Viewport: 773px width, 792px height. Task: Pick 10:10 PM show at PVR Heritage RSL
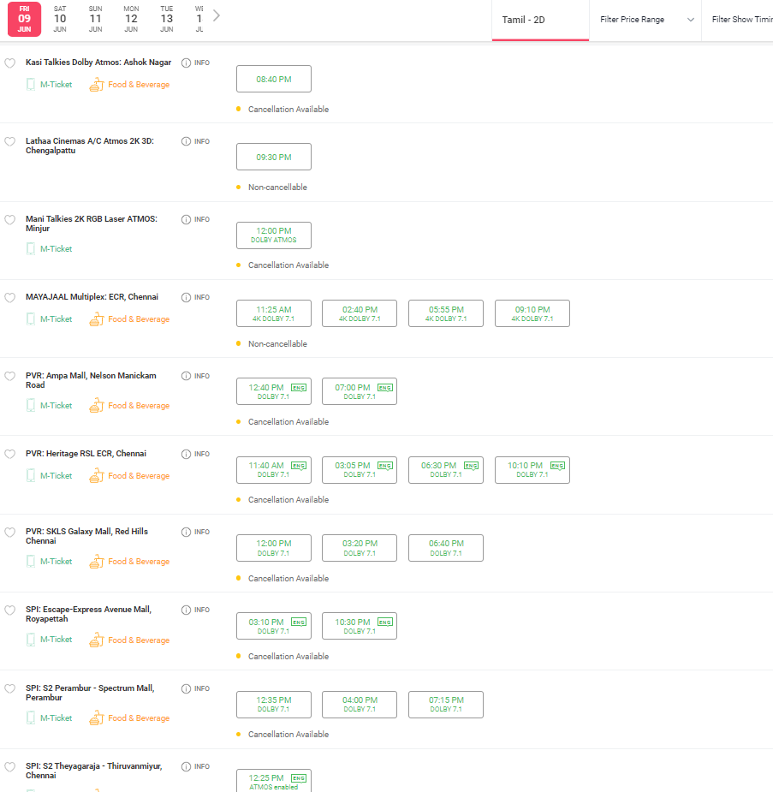coord(532,470)
